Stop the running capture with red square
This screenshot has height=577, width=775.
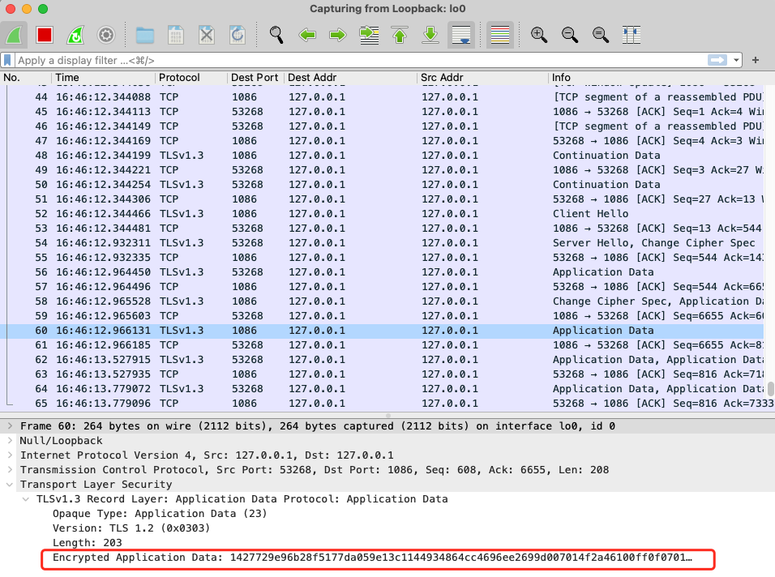45,35
